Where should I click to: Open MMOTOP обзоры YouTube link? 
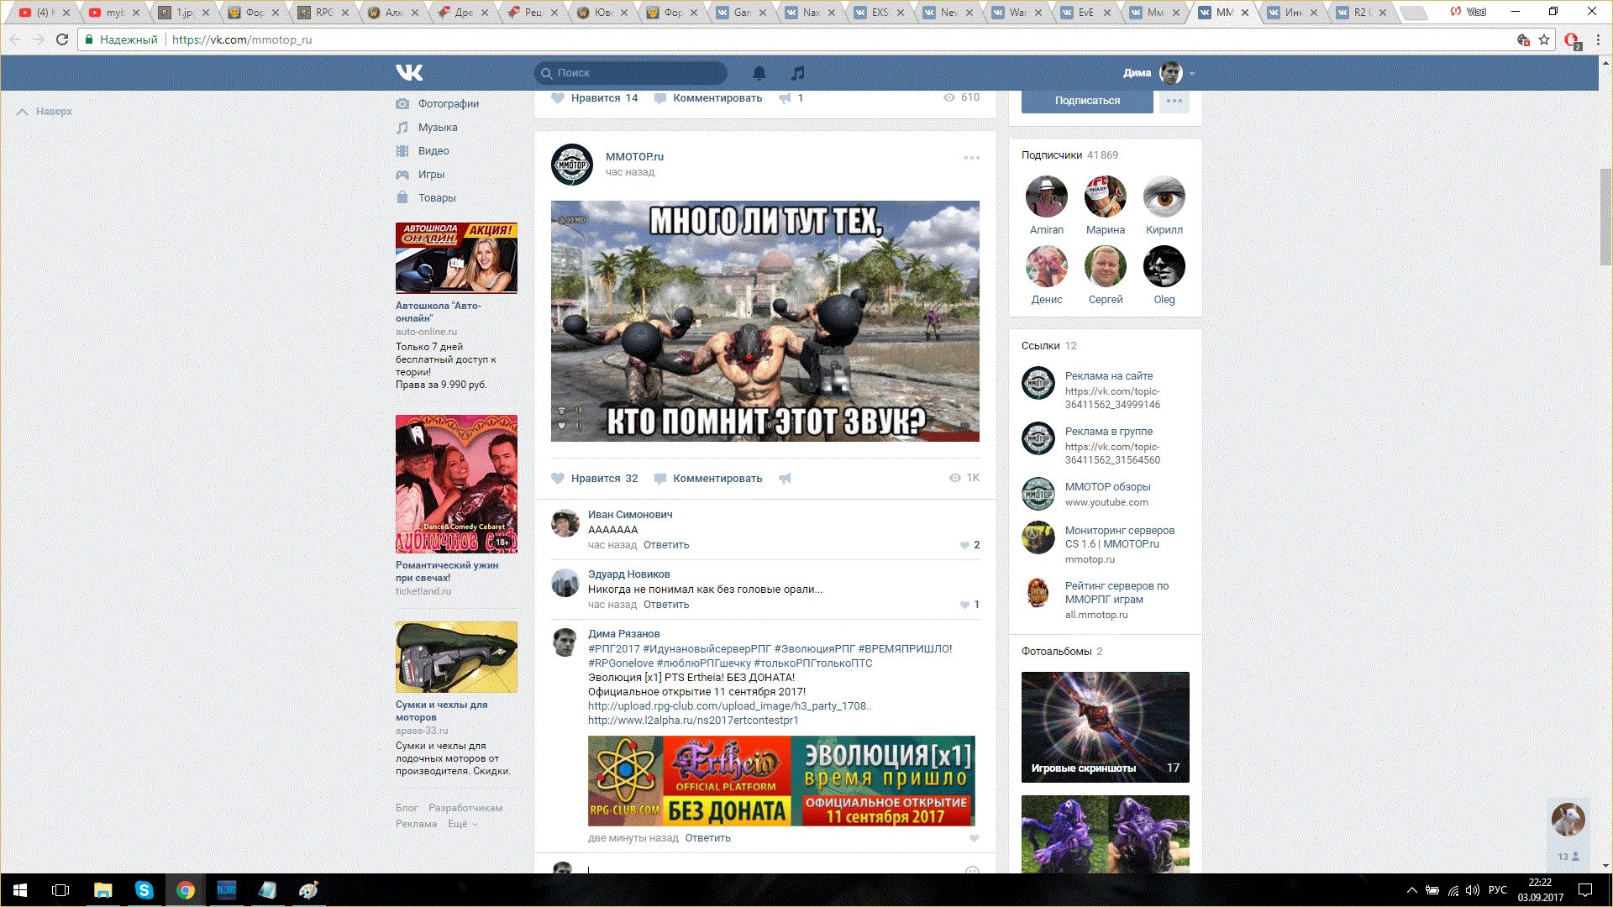pyautogui.click(x=1107, y=487)
